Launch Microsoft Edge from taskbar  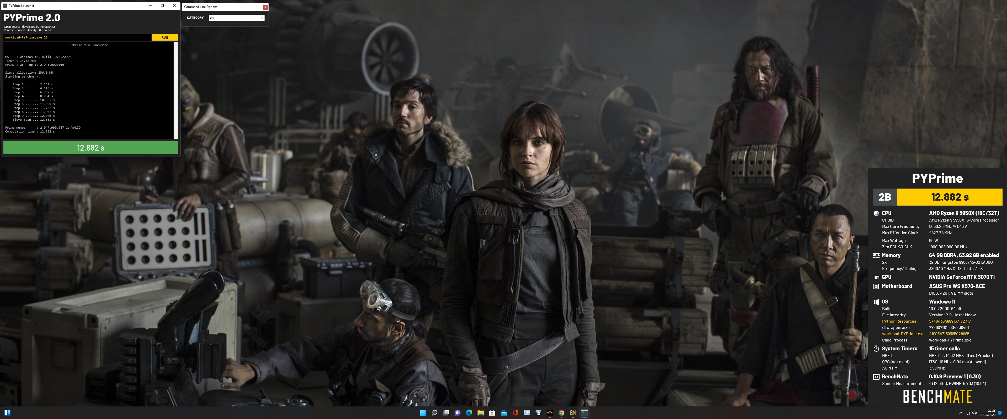(469, 413)
